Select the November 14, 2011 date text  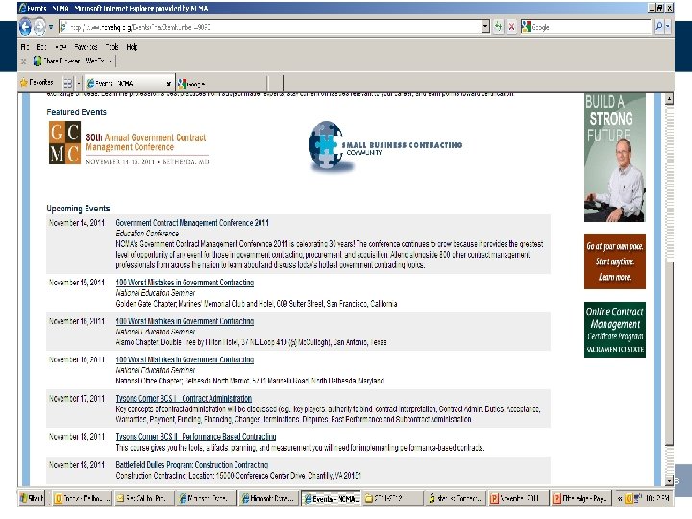point(76,222)
